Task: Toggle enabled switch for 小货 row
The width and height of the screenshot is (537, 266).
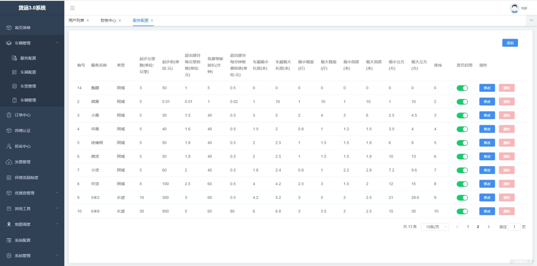Action: 462,170
